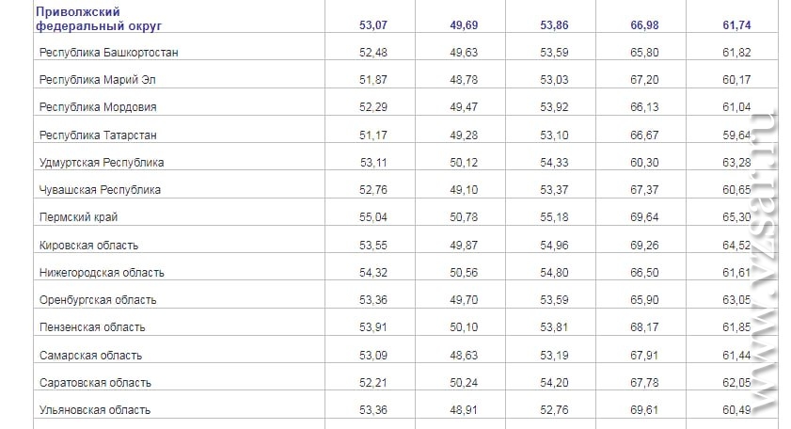The height and width of the screenshot is (429, 791).
Task: Click the Оренбургская область region name
Action: tap(98, 300)
